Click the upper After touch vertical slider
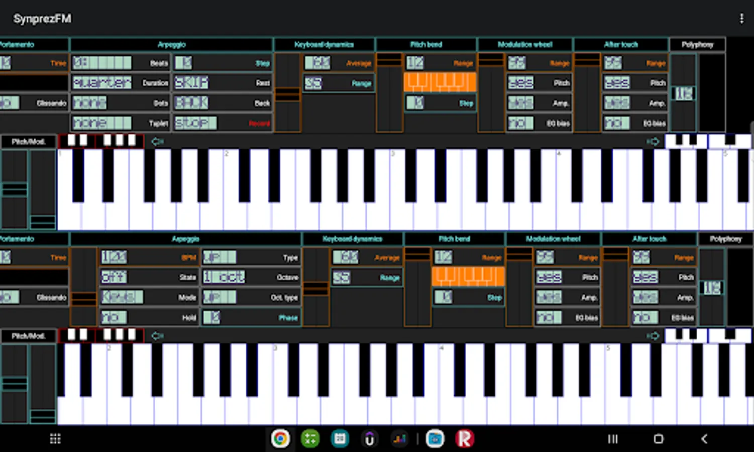Image resolution: width=754 pixels, height=452 pixels. (587, 92)
